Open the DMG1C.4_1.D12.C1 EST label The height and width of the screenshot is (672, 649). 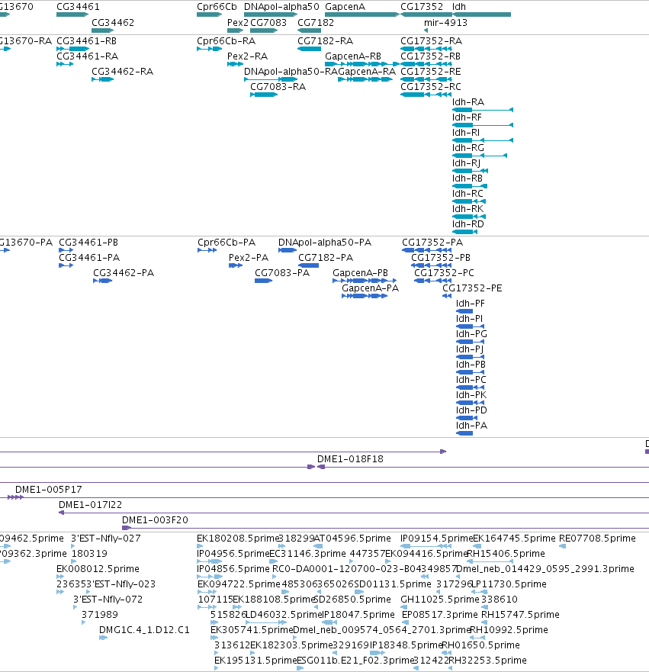[x=144, y=629]
